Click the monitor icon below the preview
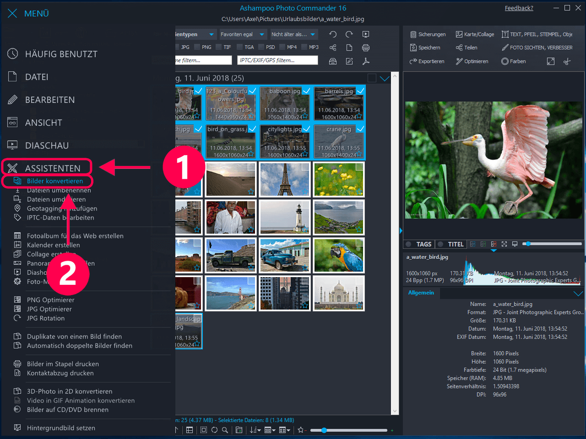The height and width of the screenshot is (439, 586). click(515, 244)
